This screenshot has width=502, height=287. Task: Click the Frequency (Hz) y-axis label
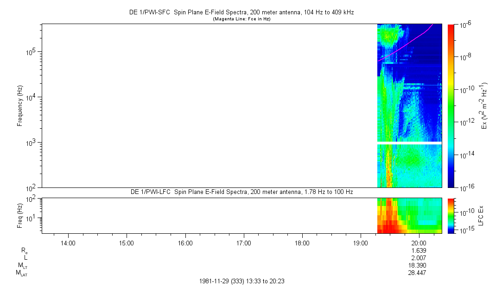point(20,106)
